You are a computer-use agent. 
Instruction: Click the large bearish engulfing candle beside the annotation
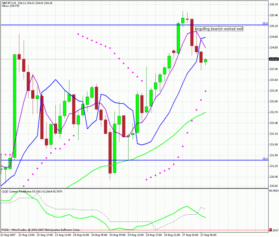[x=192, y=33]
